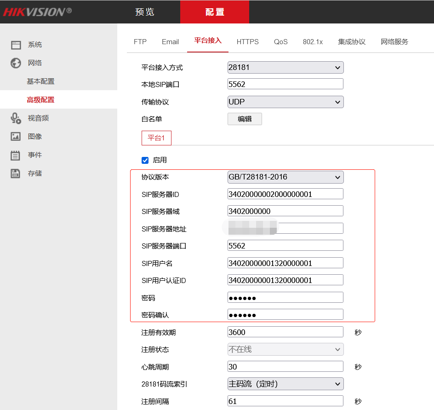Screen dimensions: 434x410
Task: Click the 系统 (System) sidebar icon
Action: (x=16, y=45)
